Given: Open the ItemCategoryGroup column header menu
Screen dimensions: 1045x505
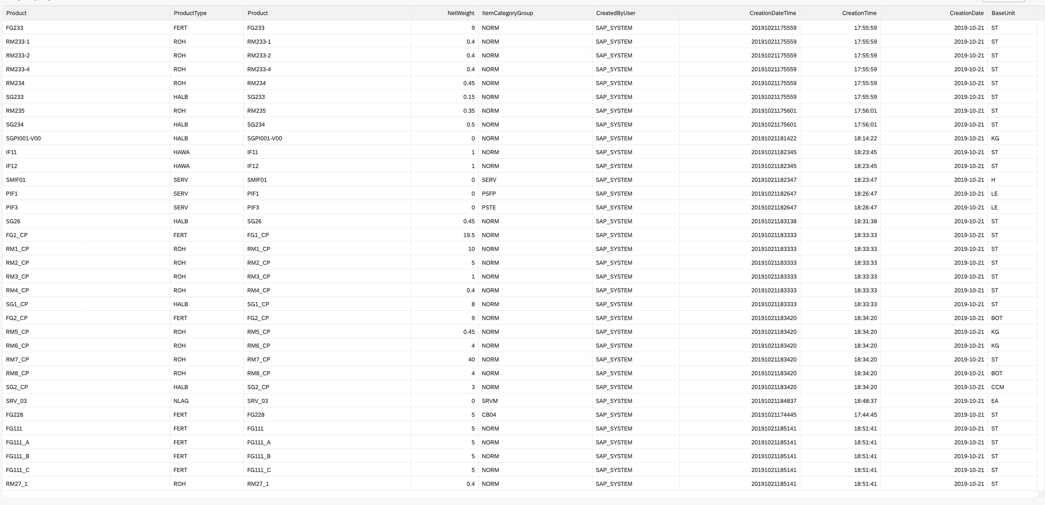Looking at the screenshot, I should point(507,13).
